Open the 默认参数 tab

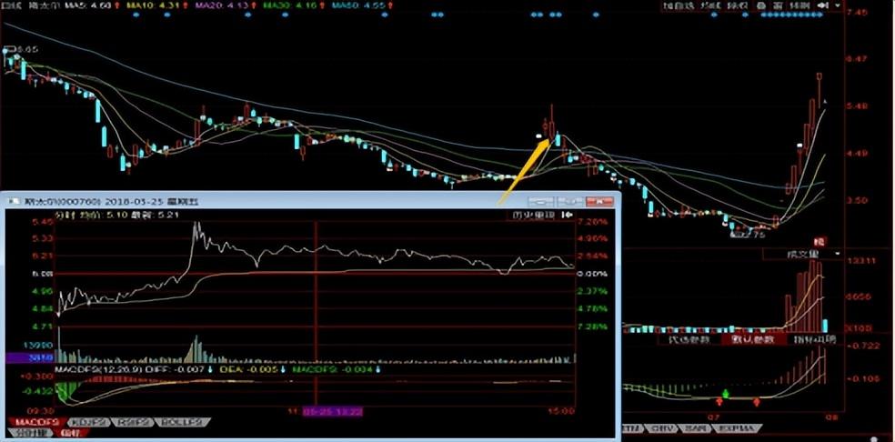click(x=753, y=340)
